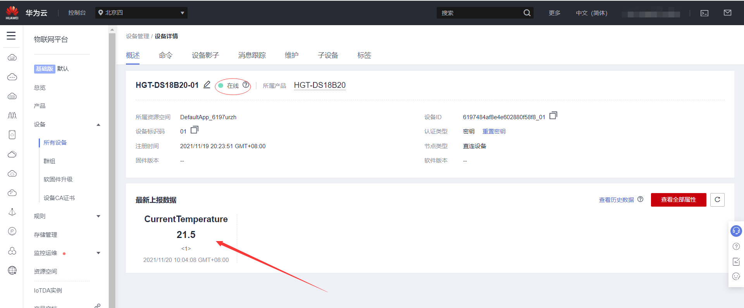Open the 查看历史数据 link
This screenshot has width=744, height=308.
click(616, 200)
